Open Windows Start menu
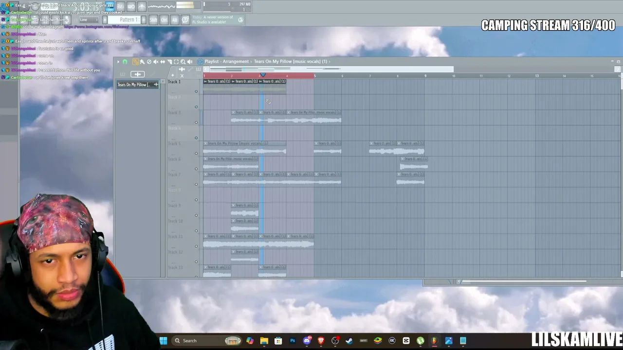Viewport: 623px width, 350px height. click(163, 341)
